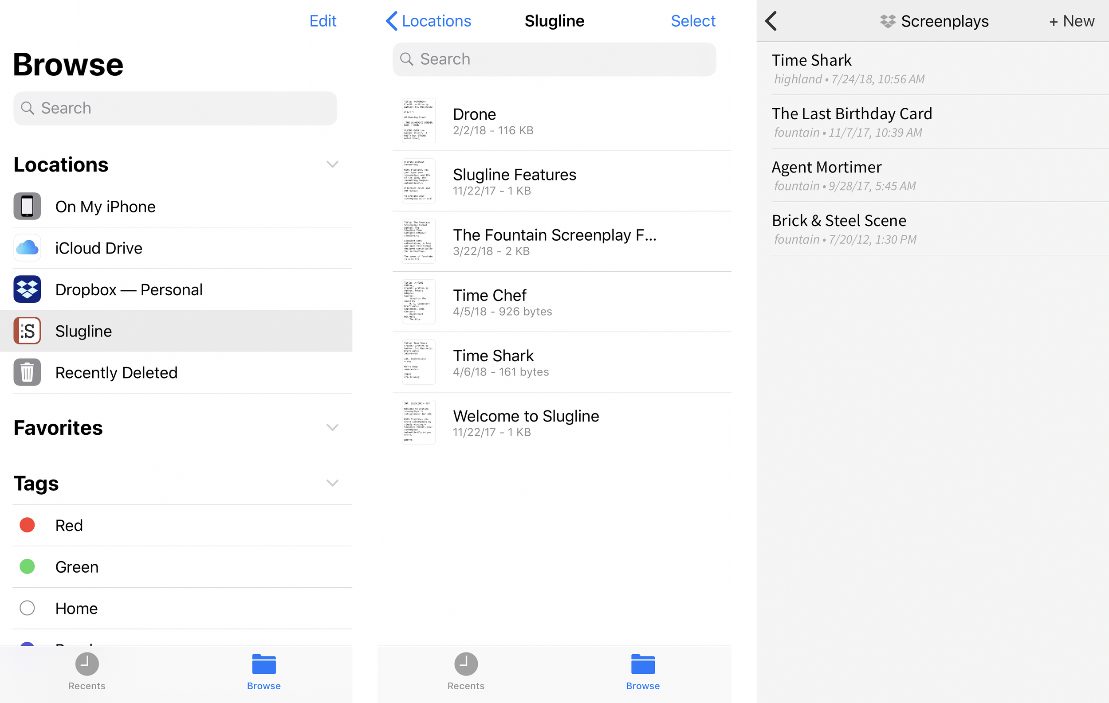The width and height of the screenshot is (1109, 703).
Task: Tap the Browse folder icon in Slugline panel
Action: tap(643, 664)
